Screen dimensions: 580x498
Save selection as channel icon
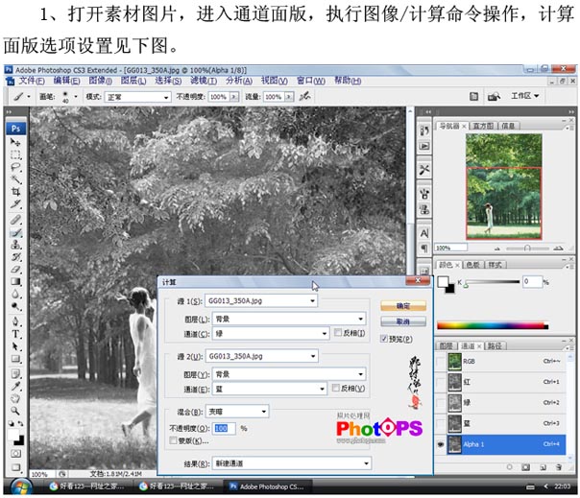525,467
